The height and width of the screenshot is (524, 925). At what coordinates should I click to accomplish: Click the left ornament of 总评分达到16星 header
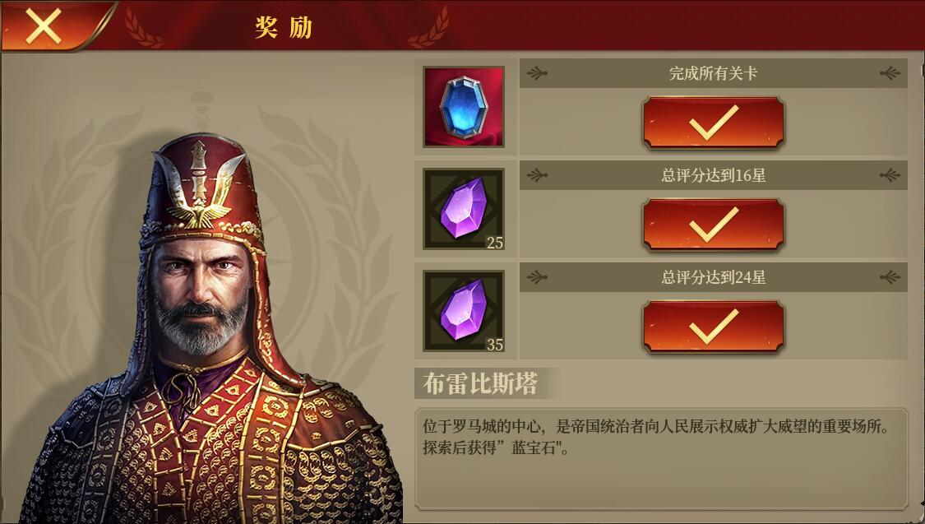[537, 175]
